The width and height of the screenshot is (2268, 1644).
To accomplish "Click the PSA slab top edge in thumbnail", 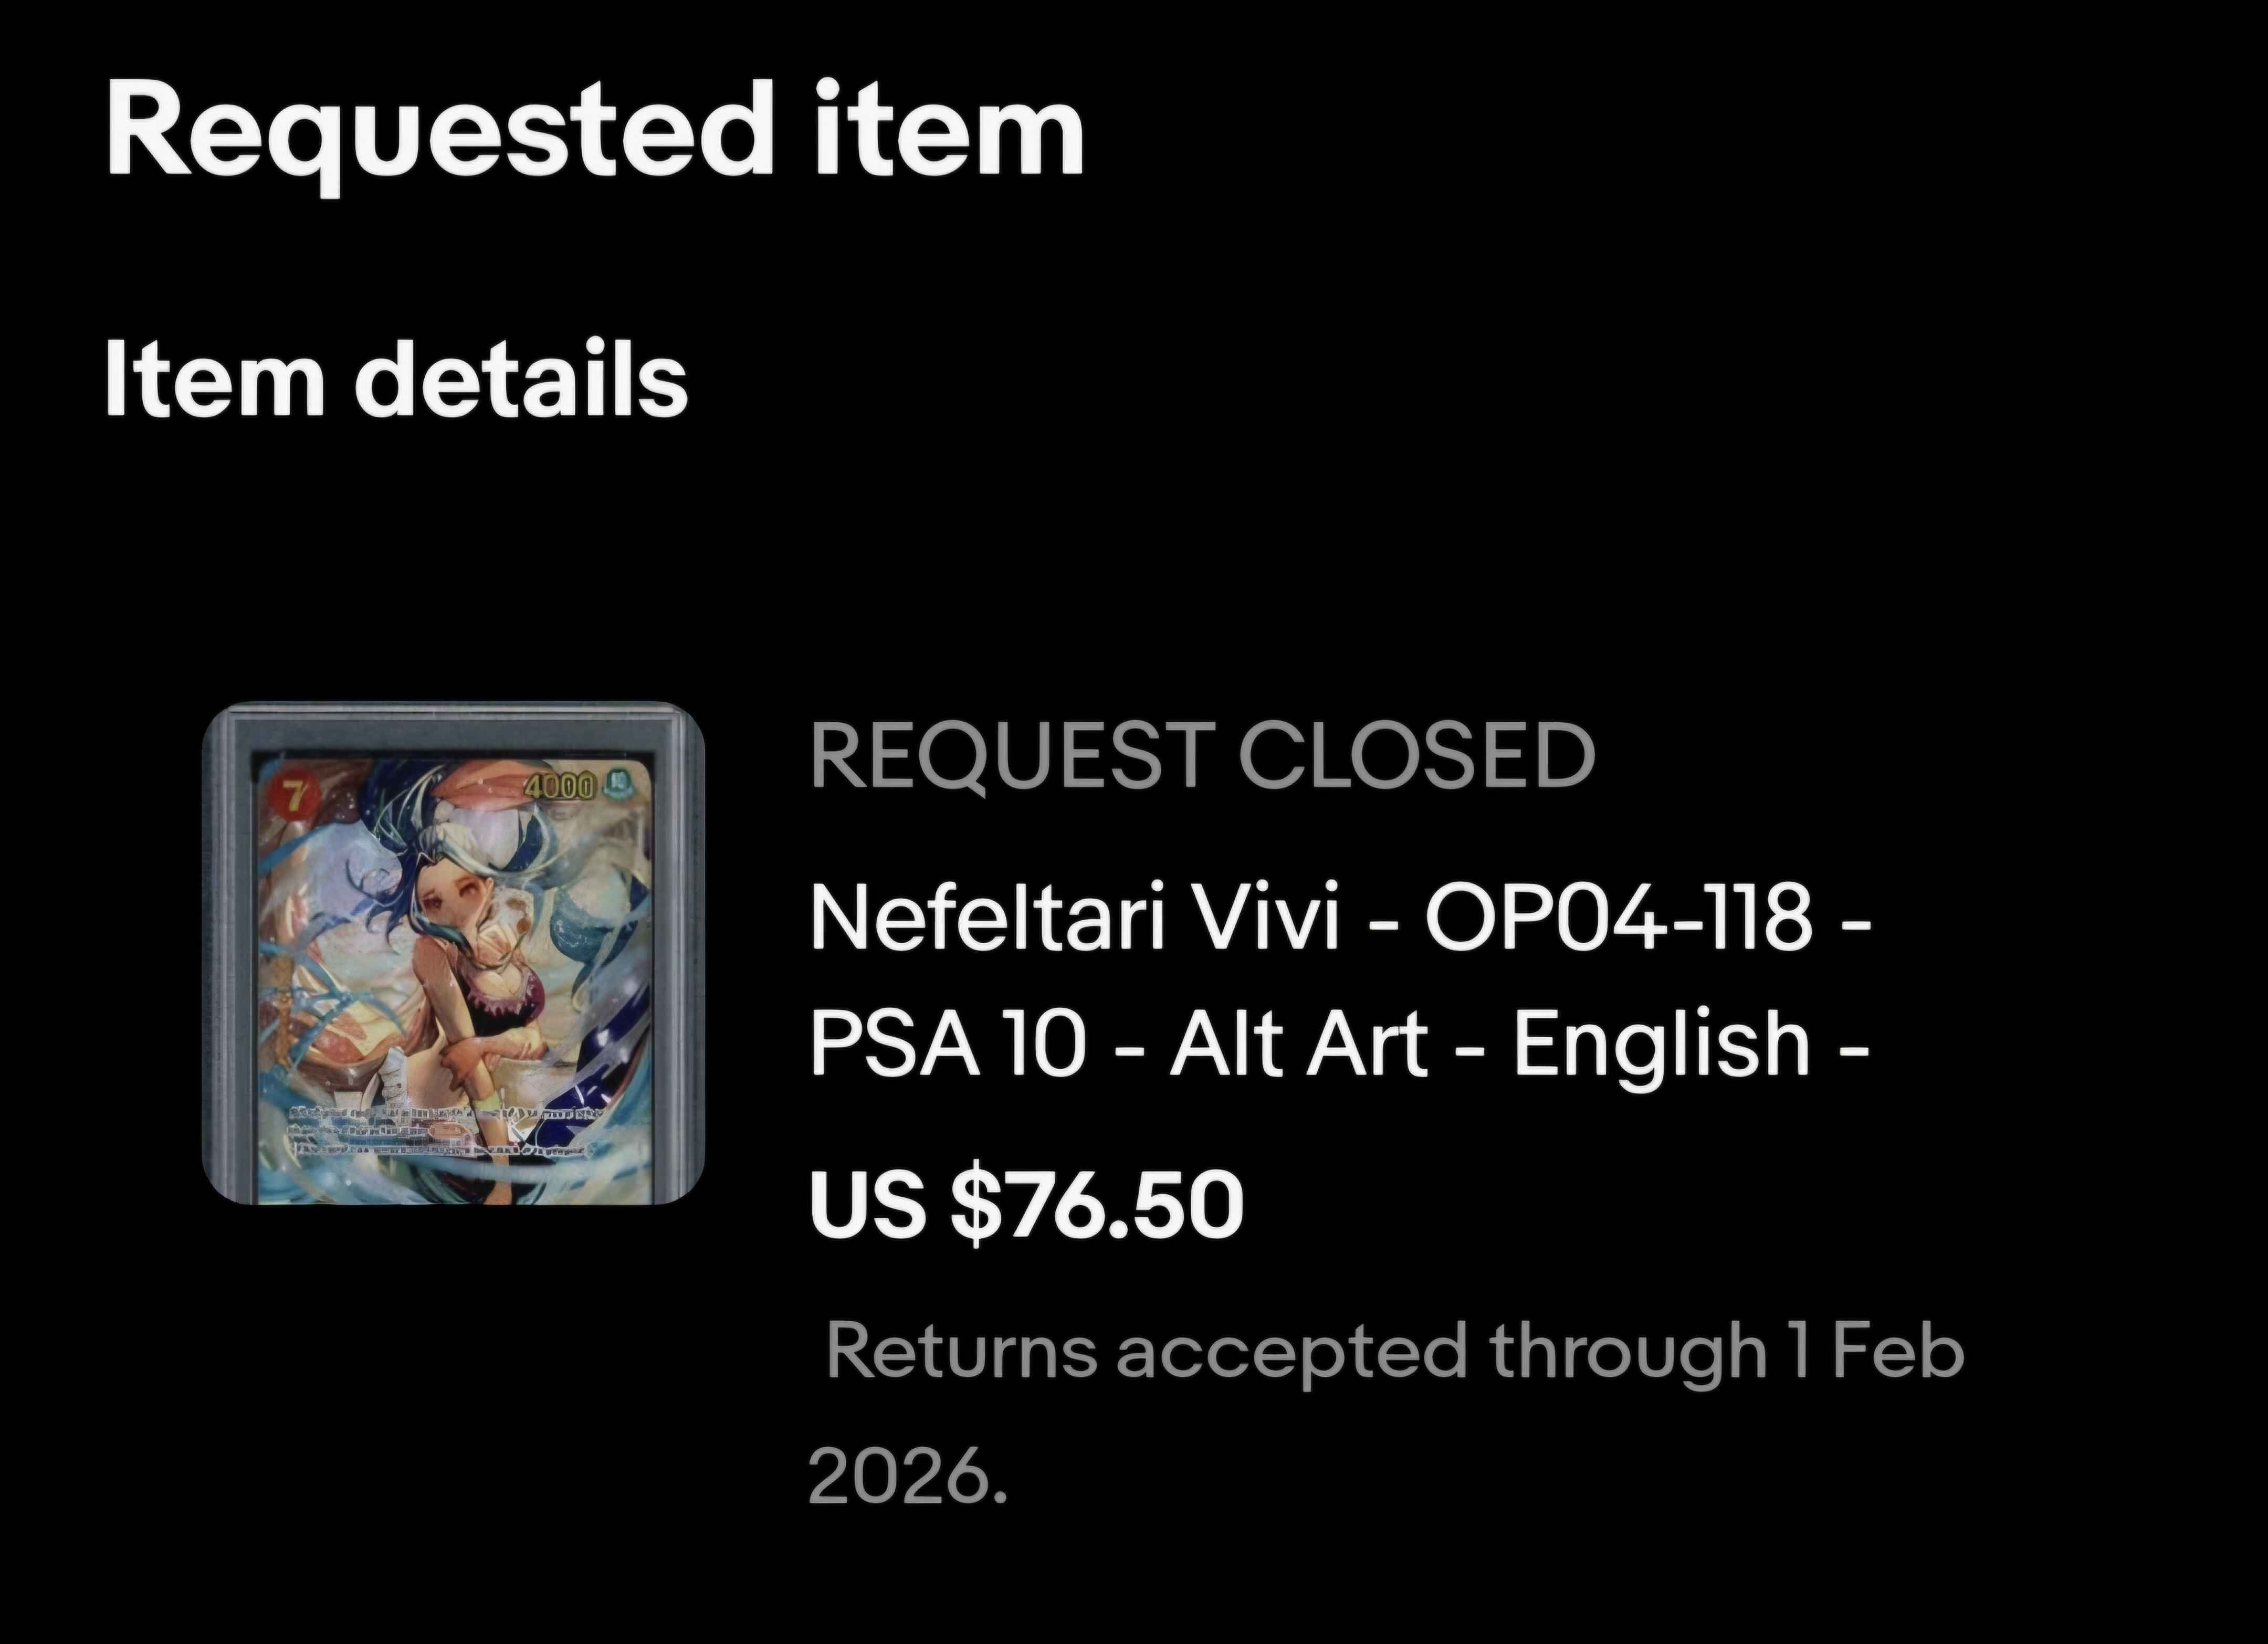I will [x=453, y=722].
